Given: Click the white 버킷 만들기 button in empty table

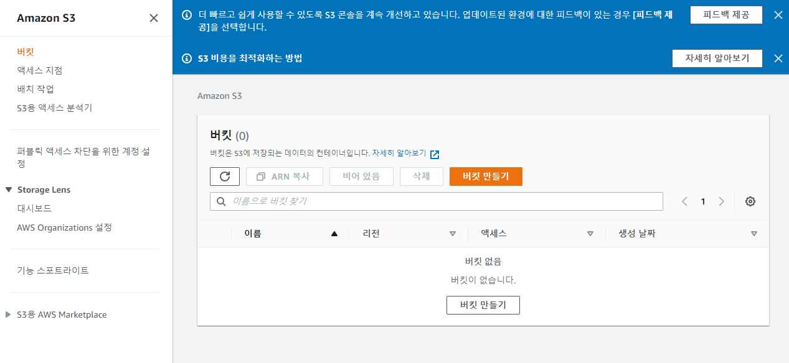Looking at the screenshot, I should (483, 305).
